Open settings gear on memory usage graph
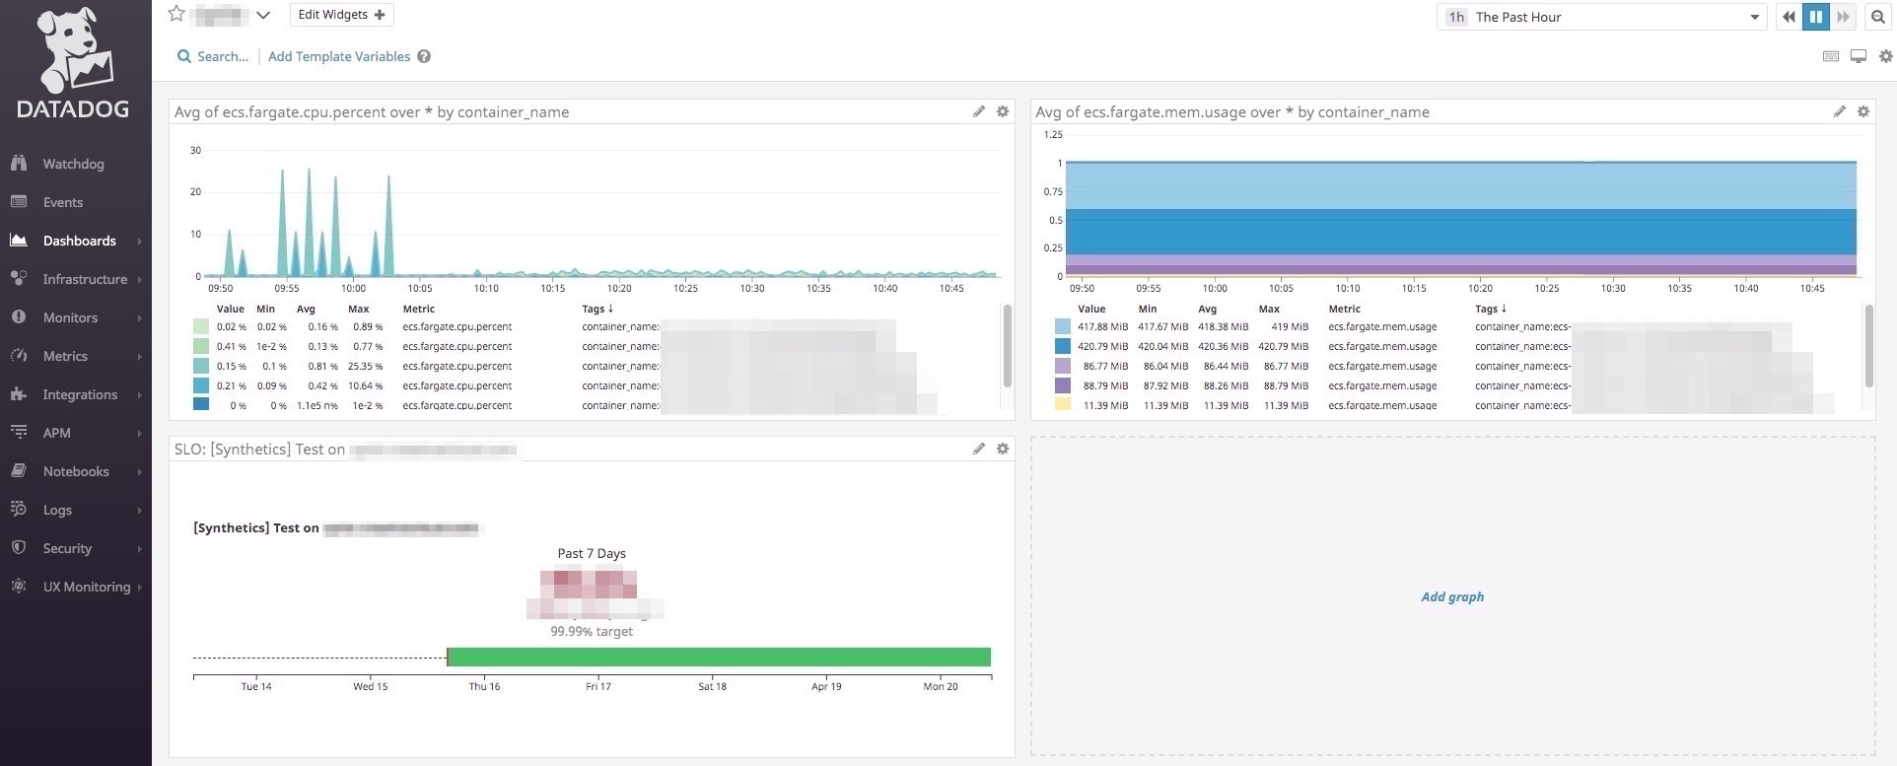The image size is (1897, 766). (x=1862, y=111)
